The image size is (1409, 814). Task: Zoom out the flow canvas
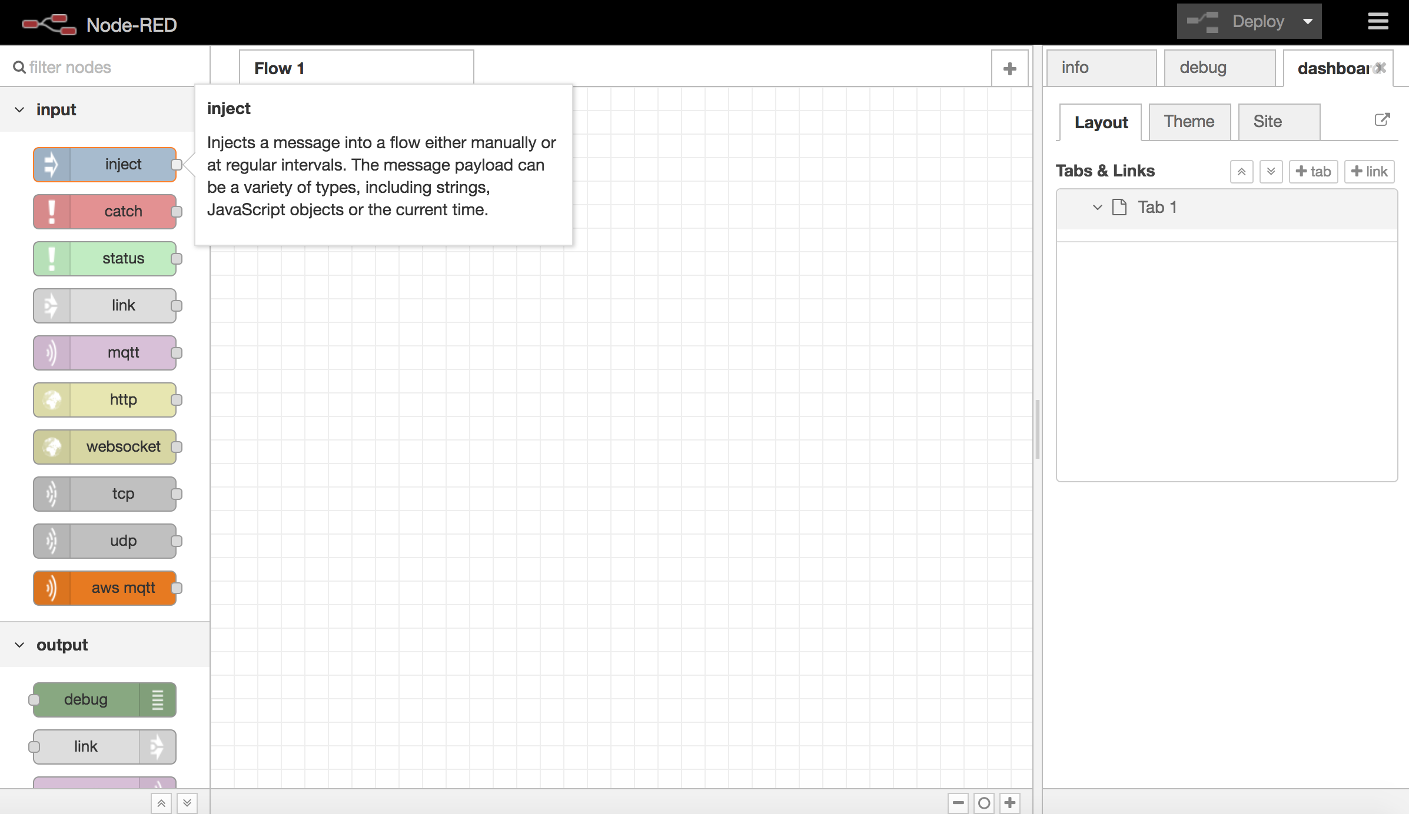point(958,802)
